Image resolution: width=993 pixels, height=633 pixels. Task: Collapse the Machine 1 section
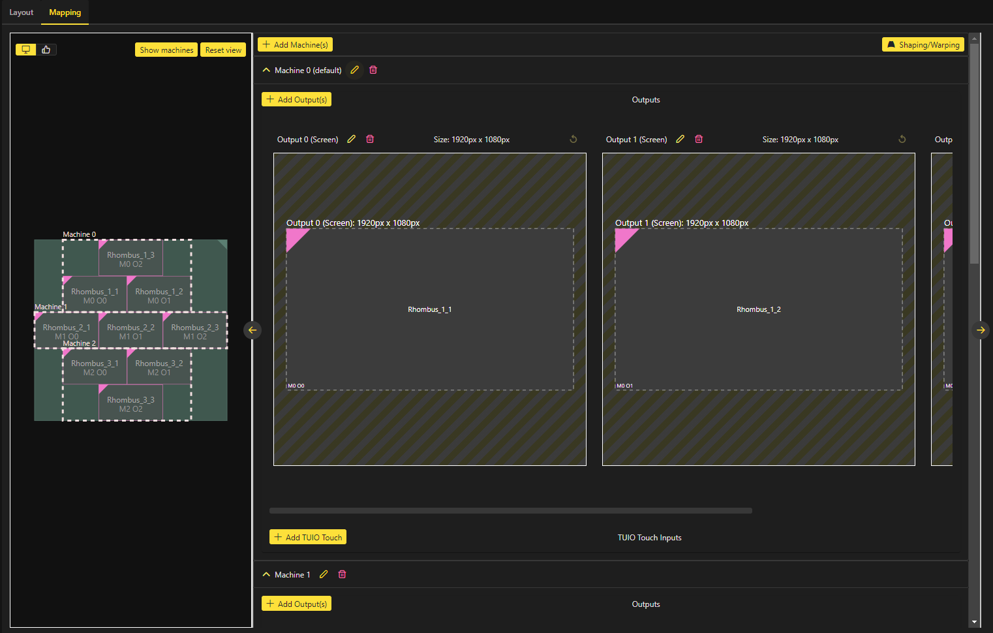[x=266, y=574]
